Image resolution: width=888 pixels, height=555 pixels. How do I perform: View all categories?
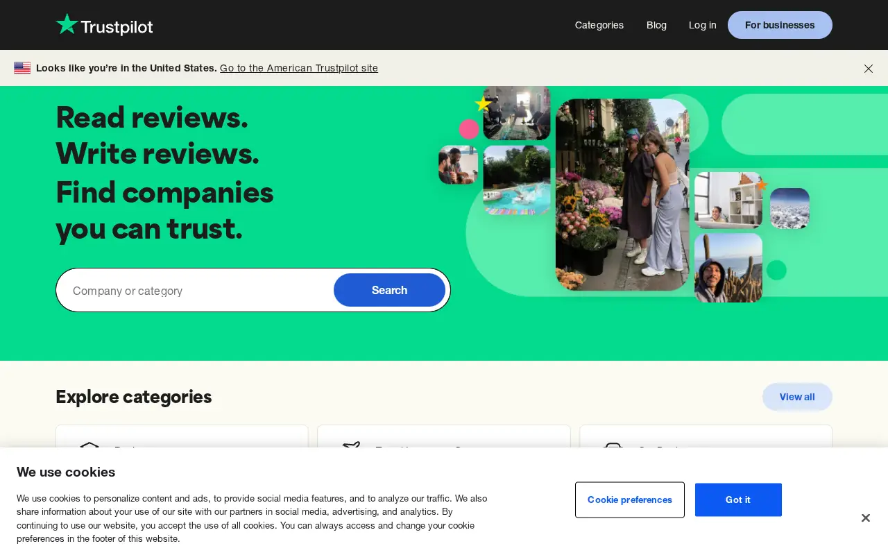click(797, 397)
